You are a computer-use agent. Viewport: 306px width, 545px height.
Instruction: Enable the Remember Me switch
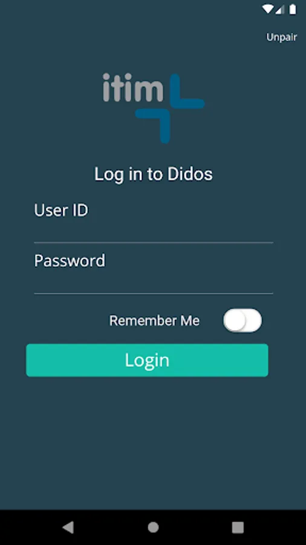[x=243, y=320]
